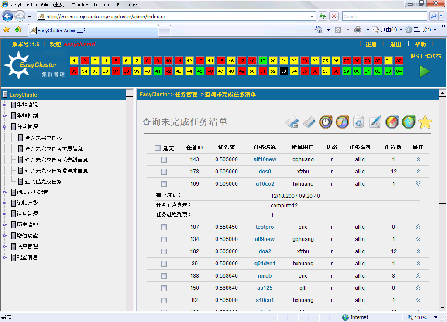Click the 集群监视 menu icon
The height and width of the screenshot is (322, 447).
pyautogui.click(x=14, y=105)
